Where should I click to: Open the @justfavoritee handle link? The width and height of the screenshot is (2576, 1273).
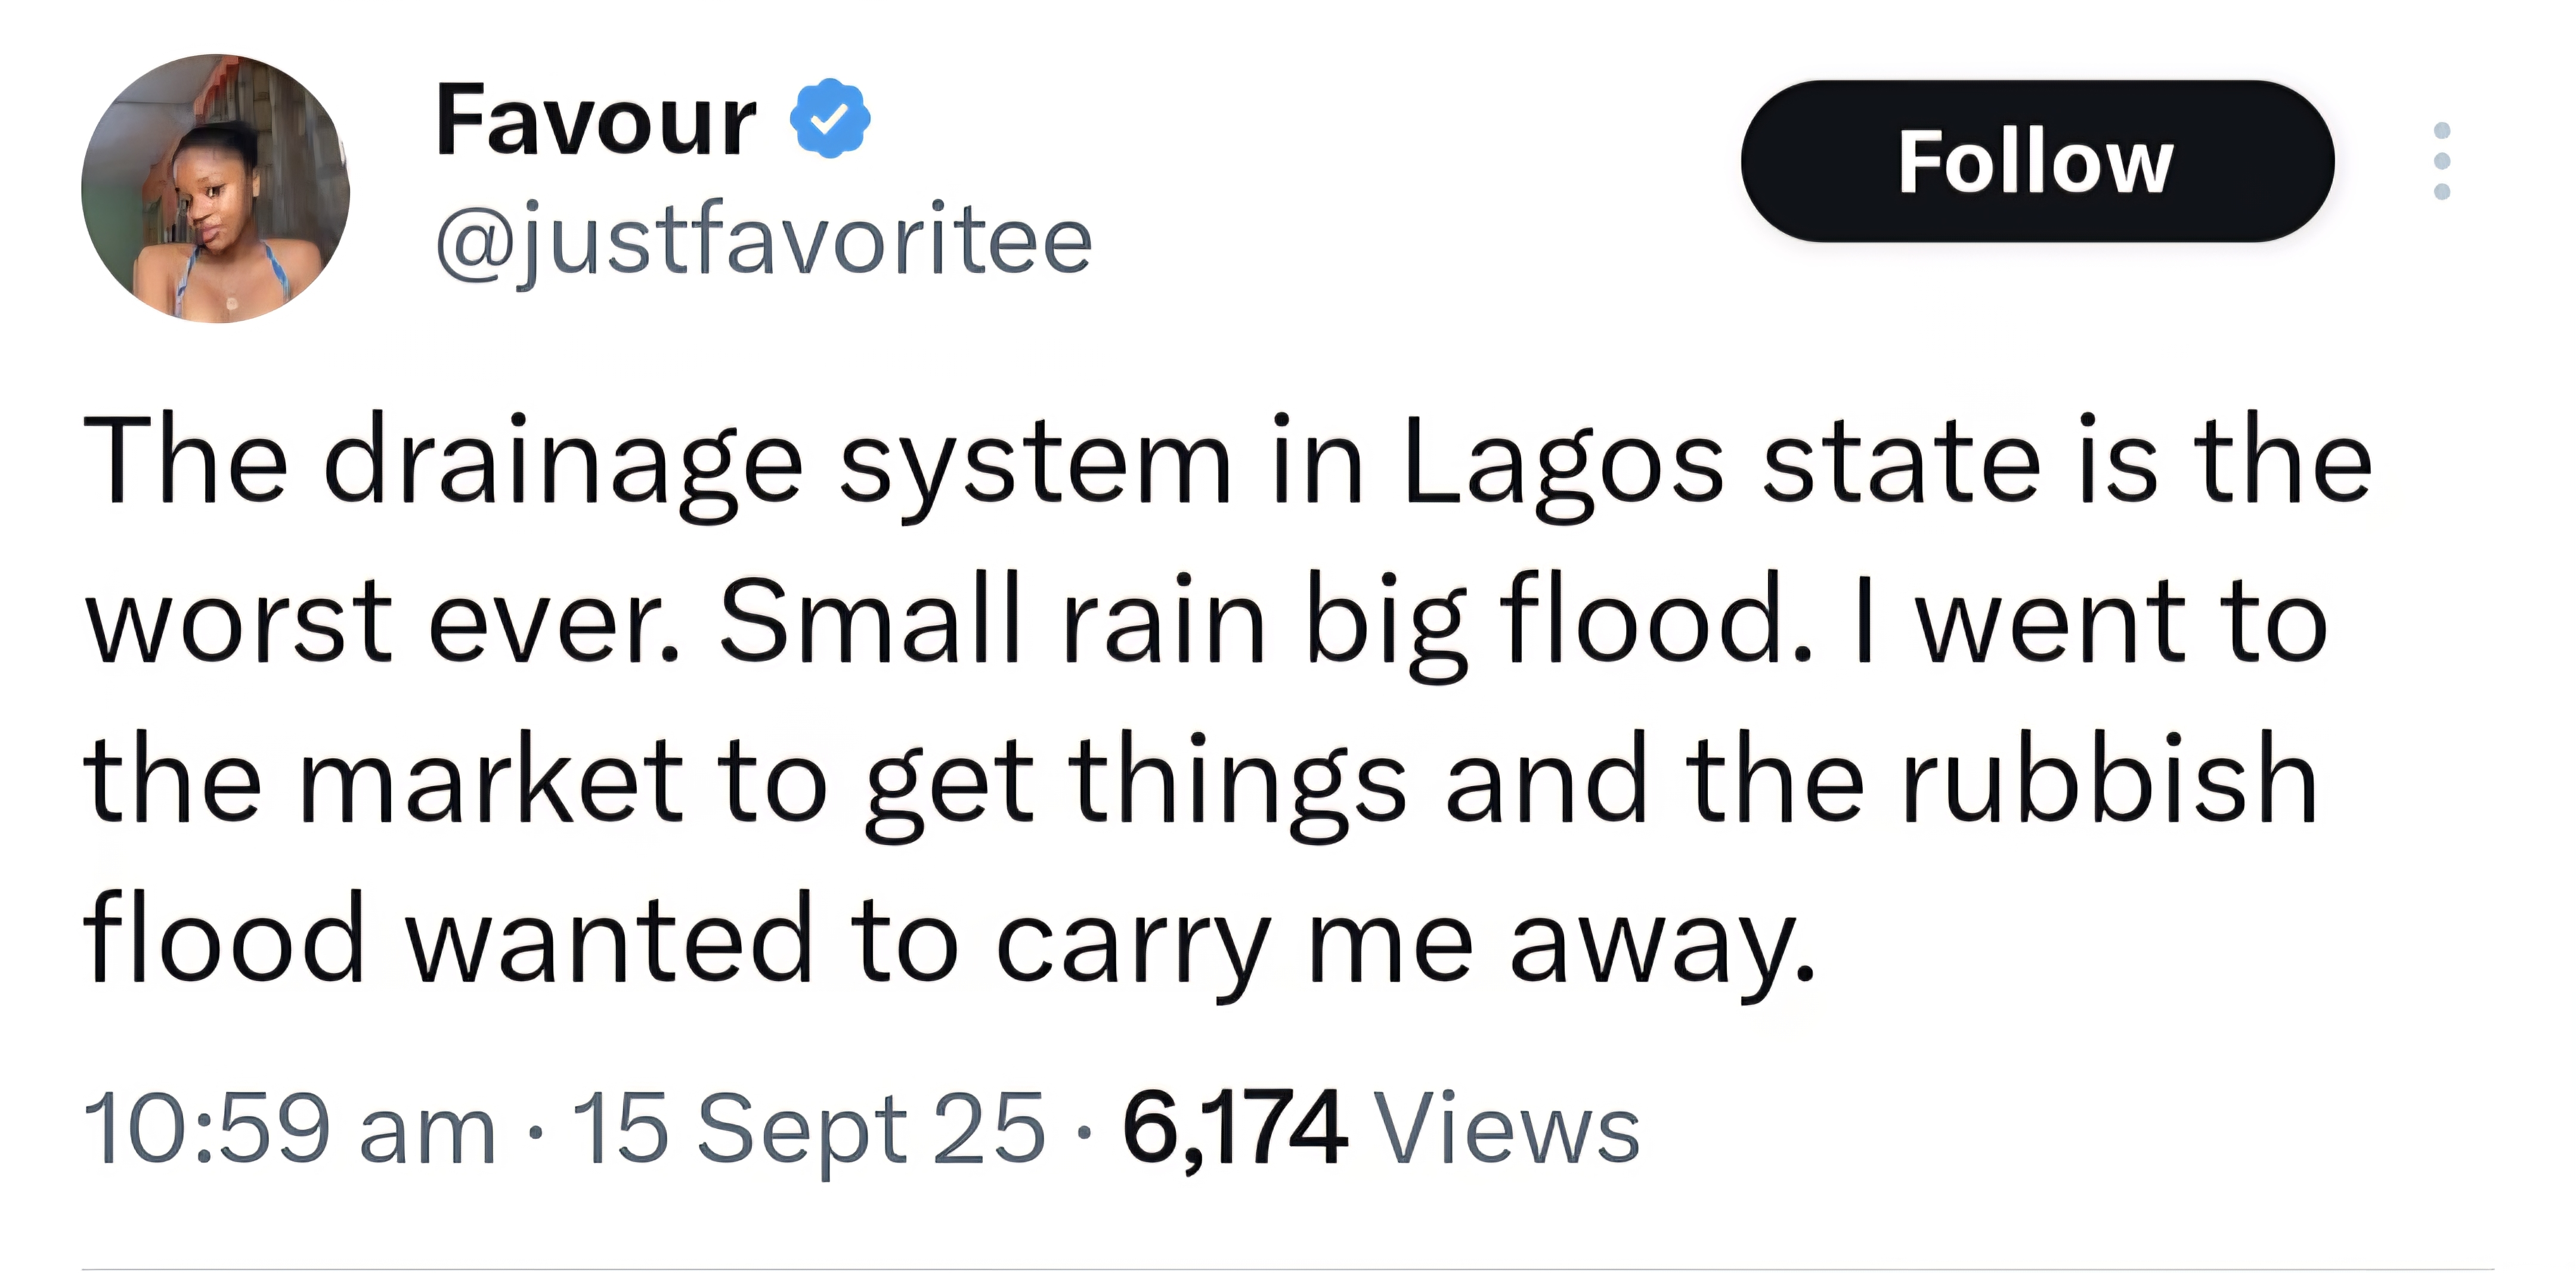pos(764,240)
